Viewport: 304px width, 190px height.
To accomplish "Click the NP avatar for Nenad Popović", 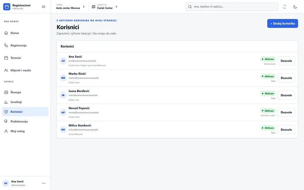I will click(x=63, y=113).
